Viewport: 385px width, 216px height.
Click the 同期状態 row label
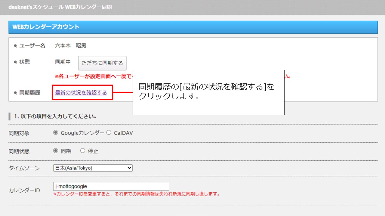(19, 151)
